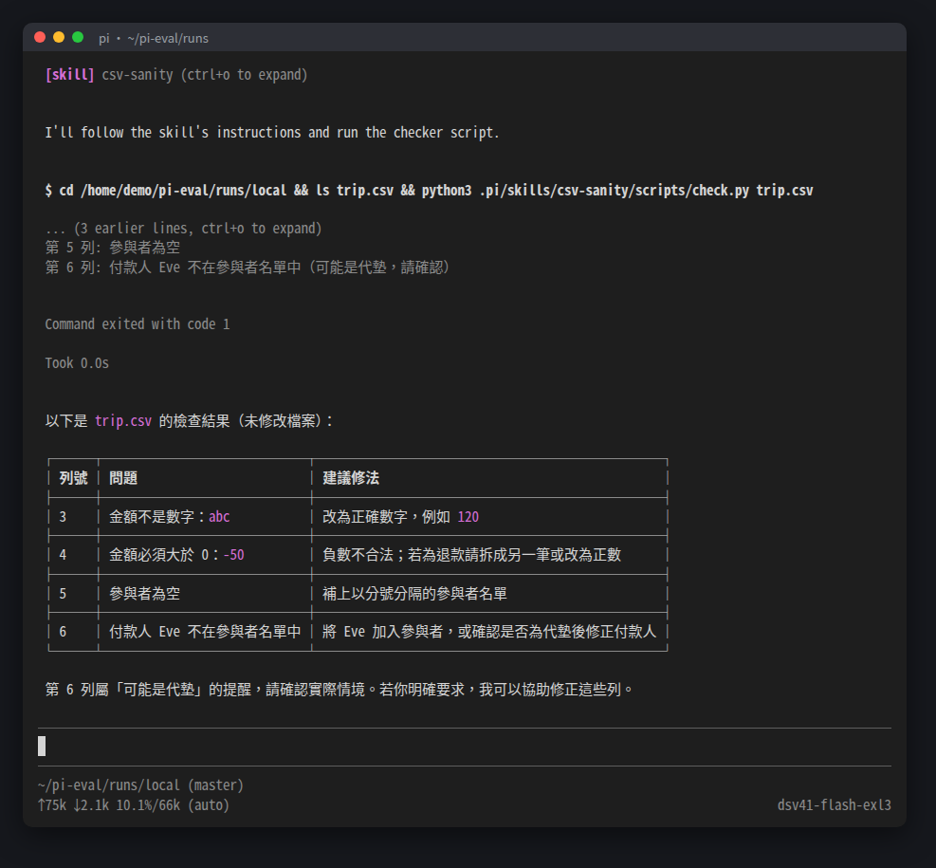Click output line starting '第 6 列: 付款人 Eve'
Screen dimensions: 936x868
(247, 267)
